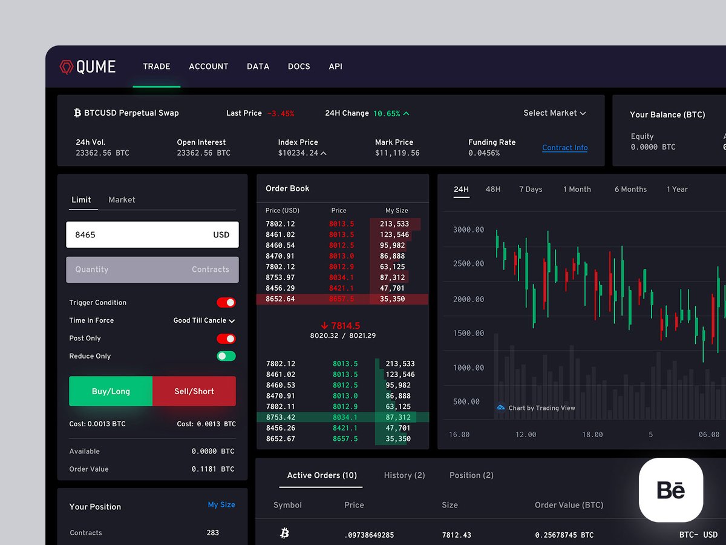Click the buy order row 8456.26
Screen dimensions: 726x545
[342, 428]
